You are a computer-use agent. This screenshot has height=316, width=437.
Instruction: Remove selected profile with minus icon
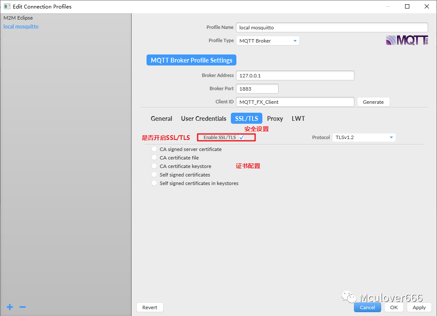click(23, 307)
